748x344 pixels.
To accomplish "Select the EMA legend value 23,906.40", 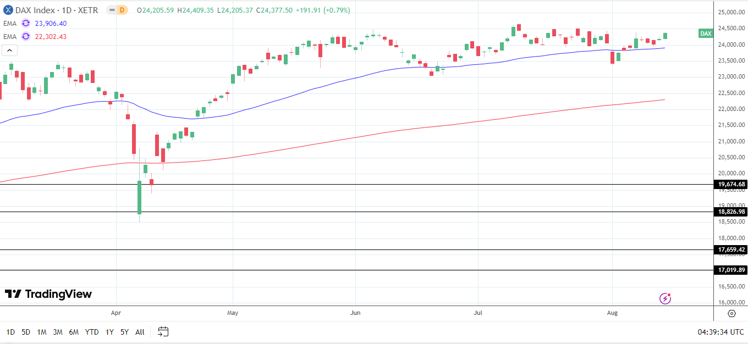I will pos(50,23).
